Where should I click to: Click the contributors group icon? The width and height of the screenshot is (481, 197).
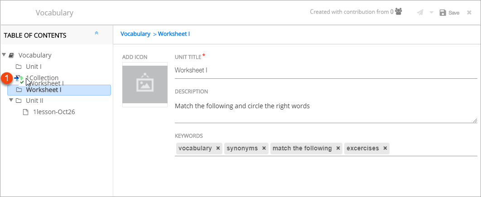click(399, 12)
